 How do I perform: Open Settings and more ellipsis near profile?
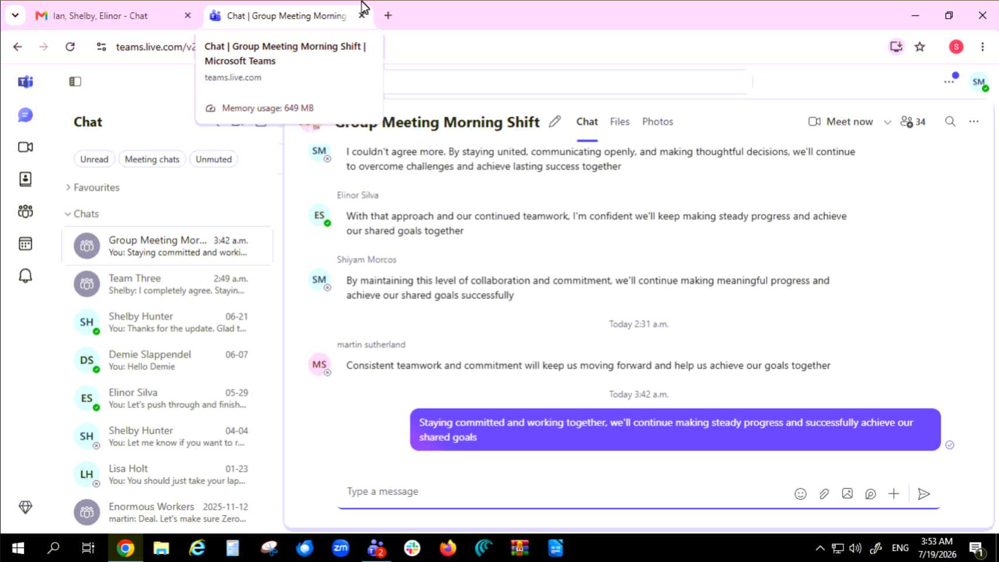[x=949, y=82]
